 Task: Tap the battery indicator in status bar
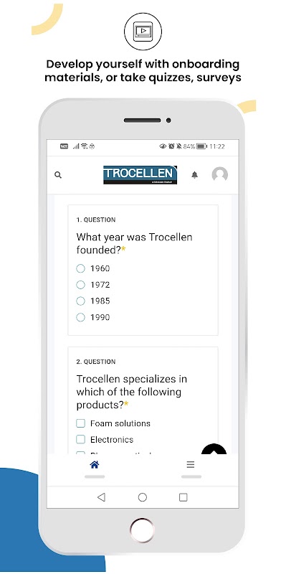(x=201, y=146)
